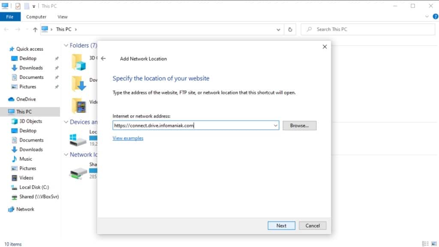
Task: Open the File menu tab
Action: pos(10,17)
